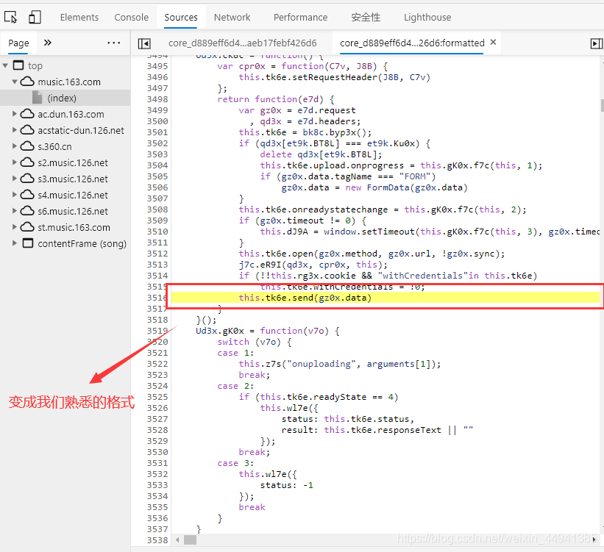Select the Page pane tab
This screenshot has width=604, height=552.
(18, 43)
